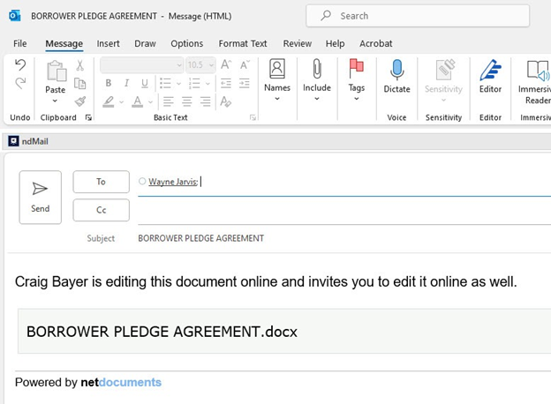Click the text highlight color pen

click(109, 101)
